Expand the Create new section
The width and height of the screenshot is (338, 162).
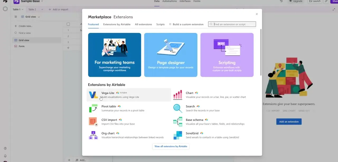tap(24, 26)
